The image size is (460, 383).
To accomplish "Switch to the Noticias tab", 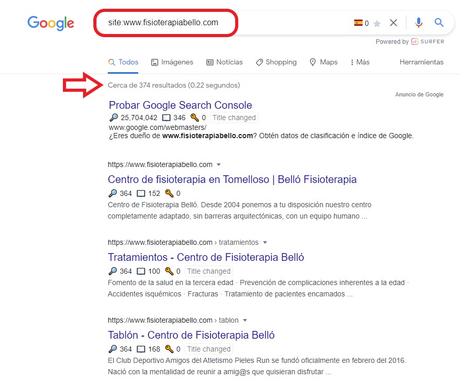I will pos(224,62).
